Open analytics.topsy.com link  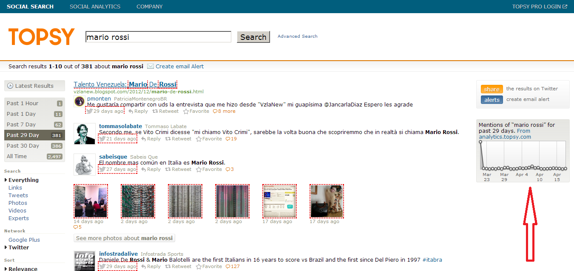pos(505,137)
